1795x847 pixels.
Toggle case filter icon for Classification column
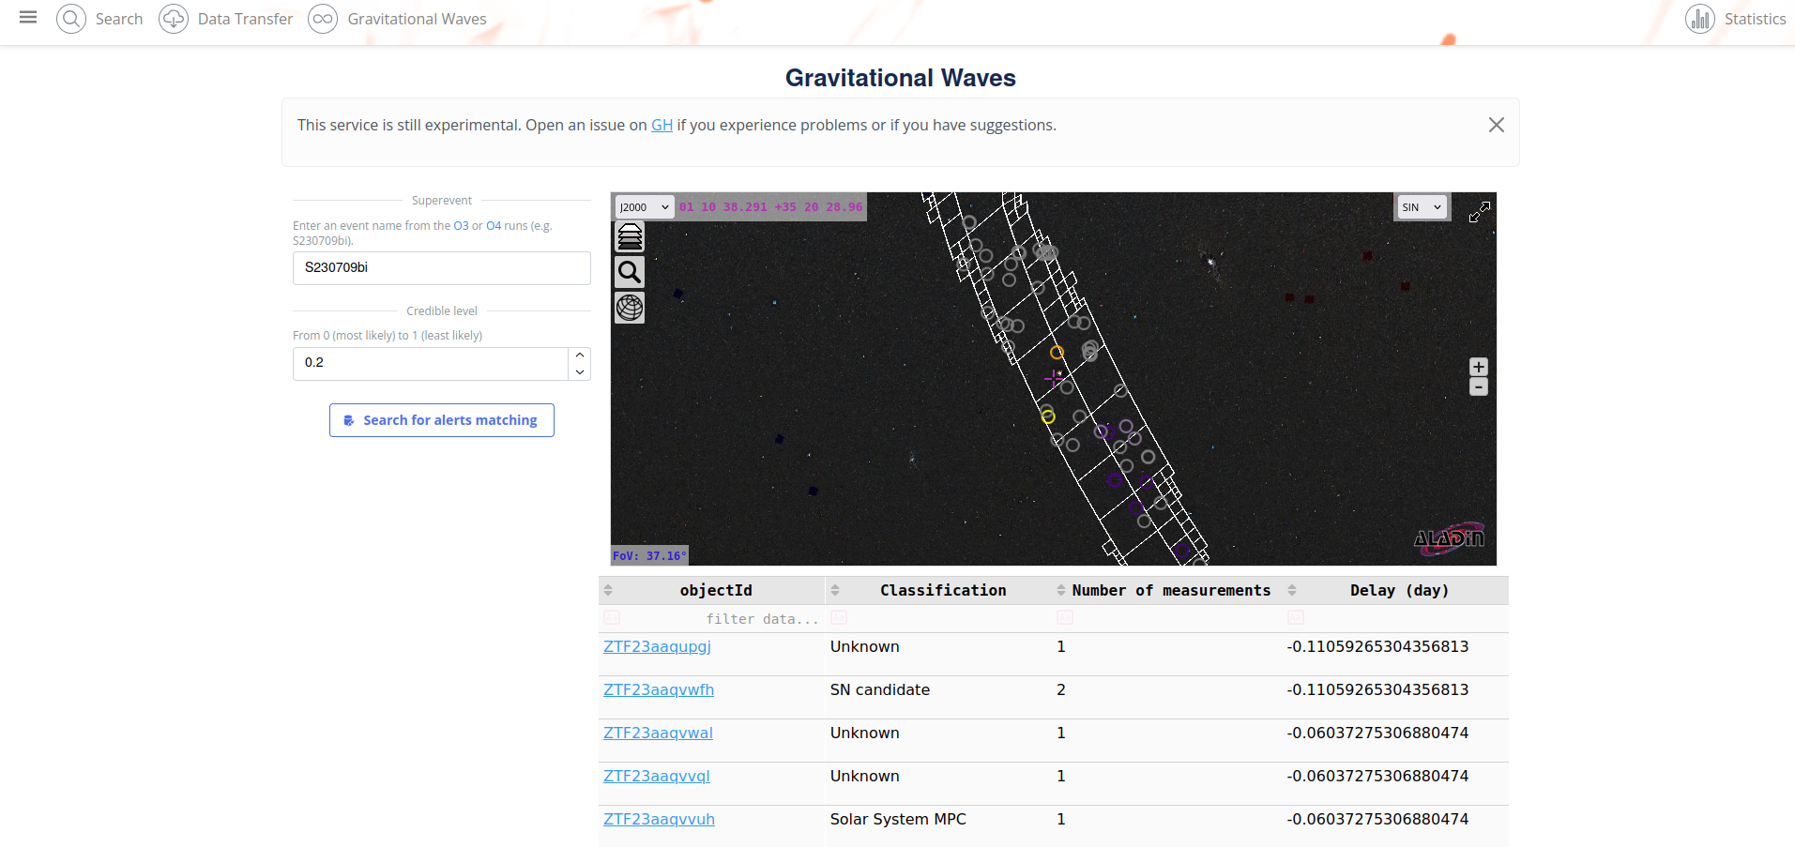(x=839, y=617)
